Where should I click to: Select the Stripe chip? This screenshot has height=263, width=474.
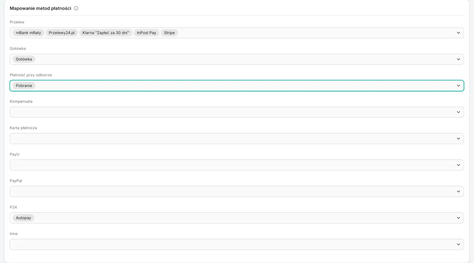(x=169, y=33)
